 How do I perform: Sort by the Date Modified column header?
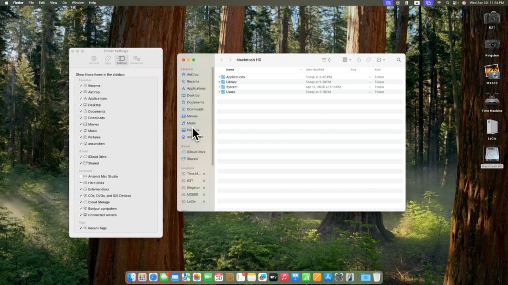click(x=326, y=70)
